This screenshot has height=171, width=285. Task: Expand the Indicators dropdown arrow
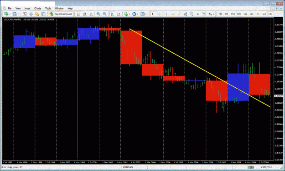point(130,14)
